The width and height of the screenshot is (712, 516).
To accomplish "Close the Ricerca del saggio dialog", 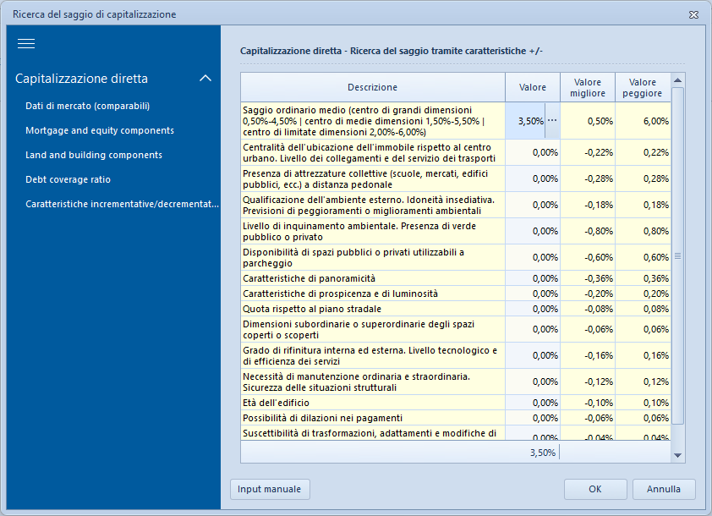I will pyautogui.click(x=694, y=14).
